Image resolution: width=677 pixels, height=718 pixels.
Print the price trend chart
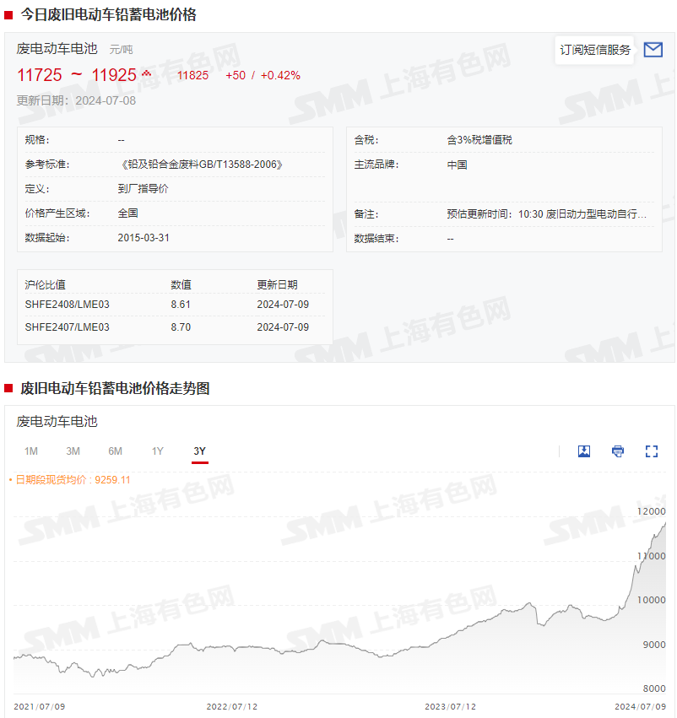[x=617, y=451]
